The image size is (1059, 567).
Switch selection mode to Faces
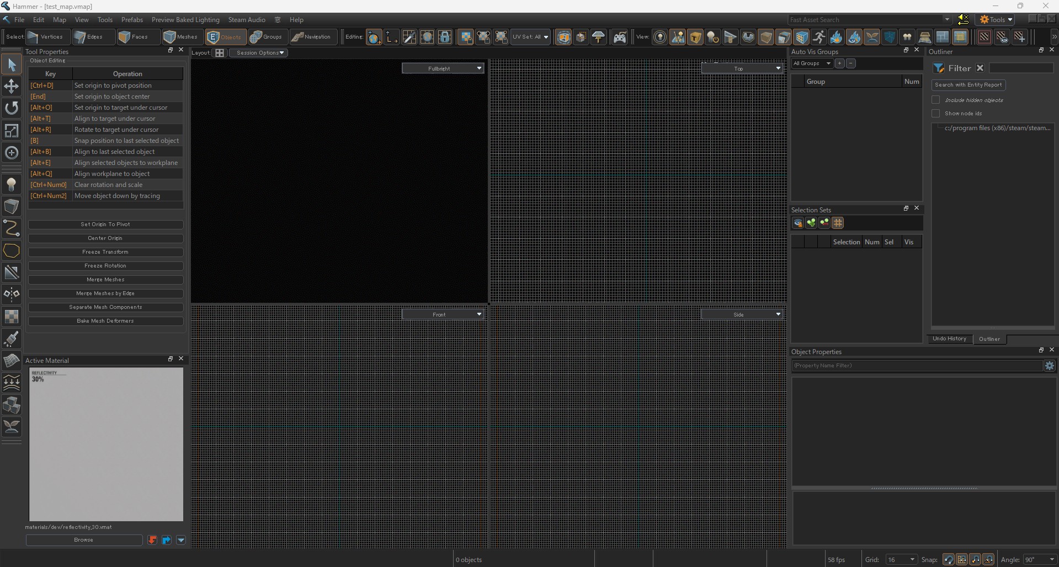coord(133,37)
